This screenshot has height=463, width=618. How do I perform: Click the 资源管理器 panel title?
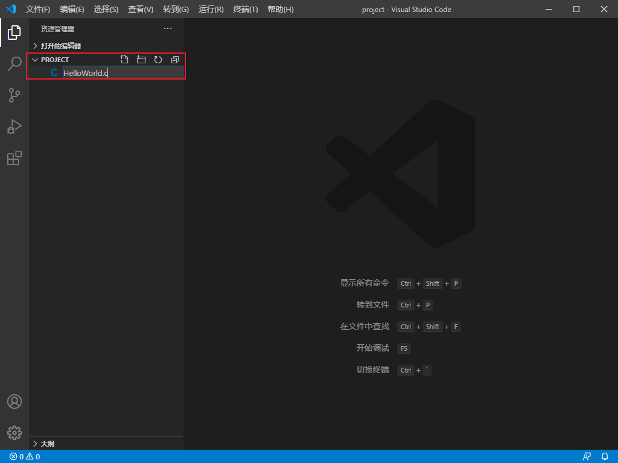[x=57, y=29]
